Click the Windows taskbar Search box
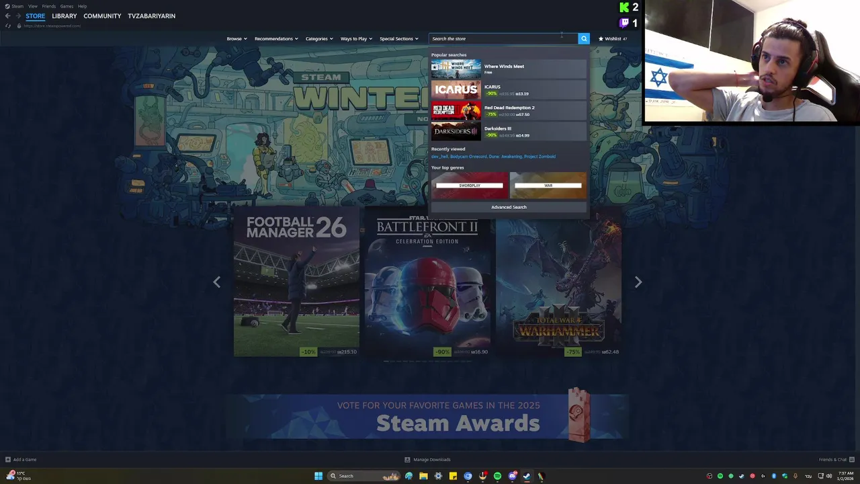 pyautogui.click(x=363, y=476)
